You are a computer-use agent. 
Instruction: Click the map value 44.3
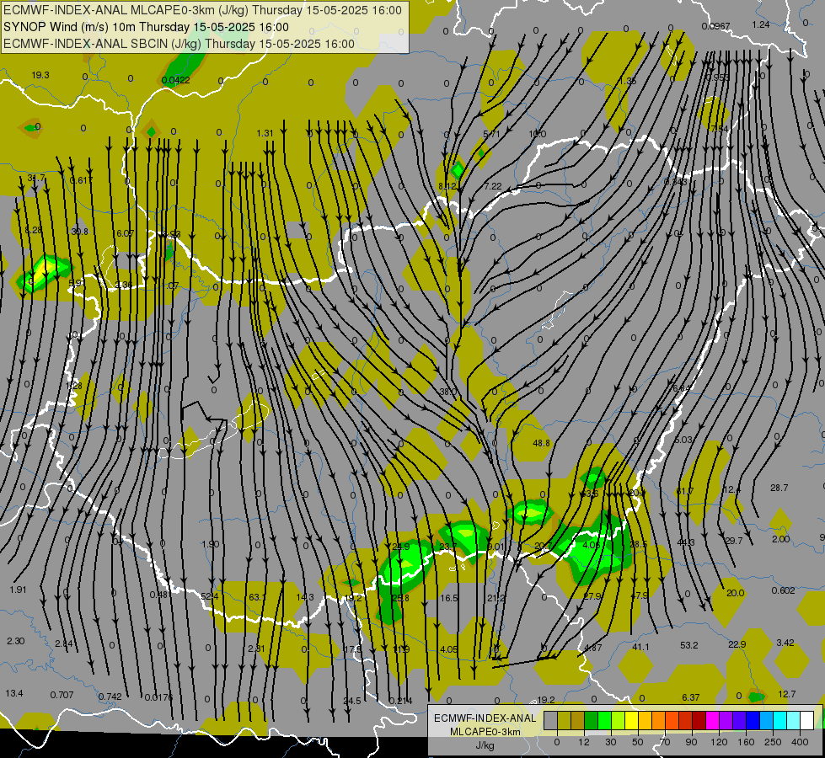click(x=686, y=542)
